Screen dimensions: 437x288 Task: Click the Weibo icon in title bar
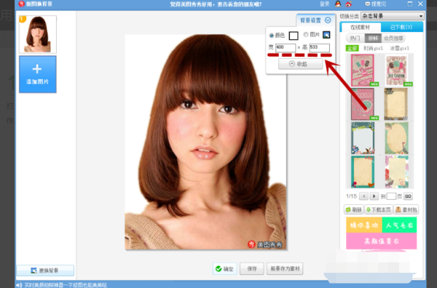[x=348, y=4]
